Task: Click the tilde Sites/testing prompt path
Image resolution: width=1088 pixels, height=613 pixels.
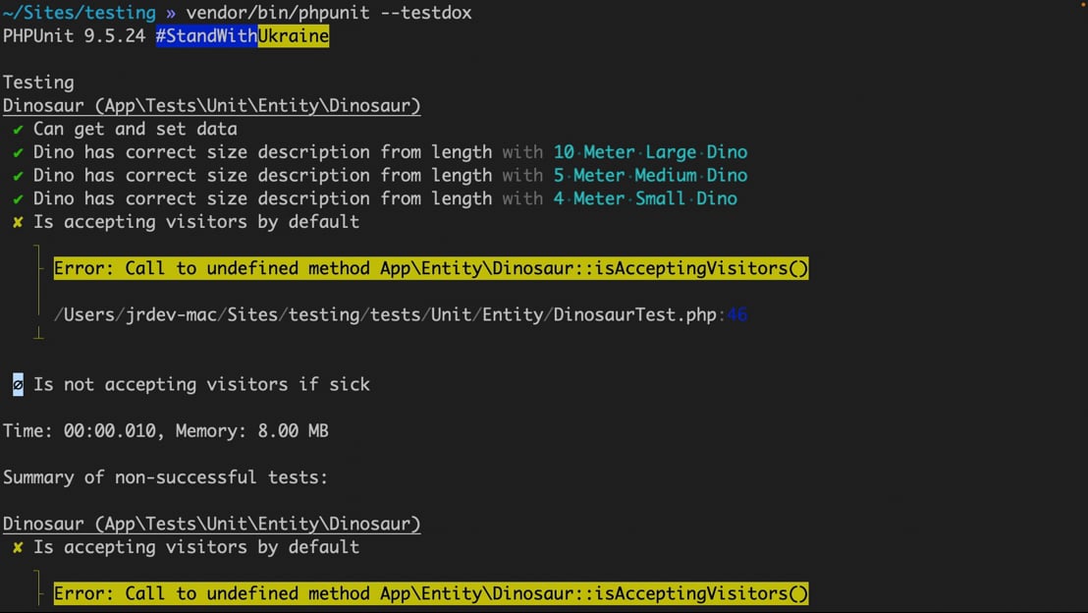Action: [x=80, y=13]
